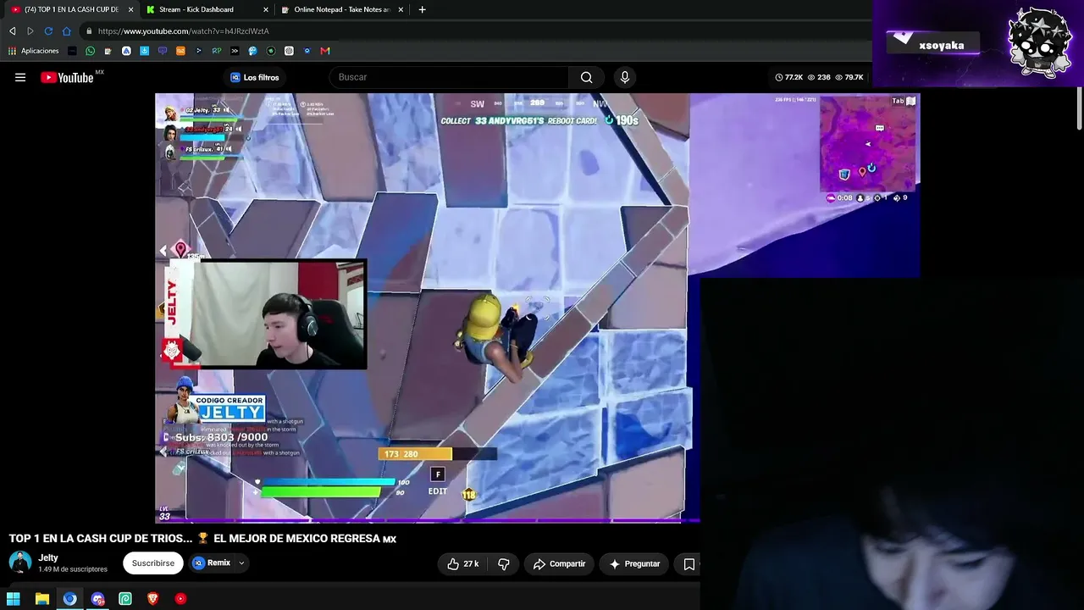1084x610 pixels.
Task: Click the video title text
Action: pyautogui.click(x=202, y=539)
